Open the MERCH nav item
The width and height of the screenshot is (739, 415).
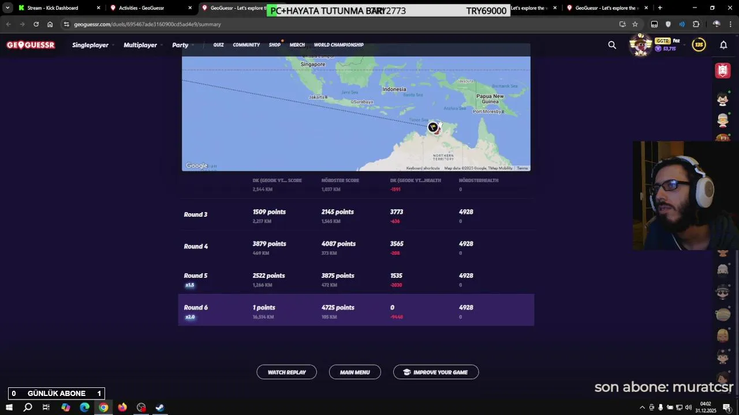tap(297, 45)
